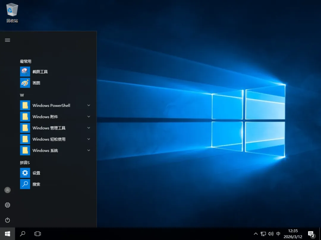
Task: Click the 最常用 section header
Action: point(26,61)
